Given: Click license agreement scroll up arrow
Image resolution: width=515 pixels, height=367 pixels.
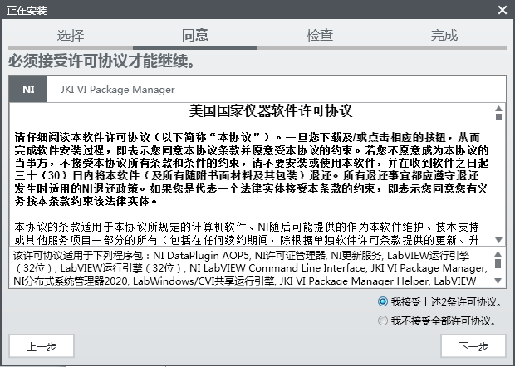Looking at the screenshot, I should 498,108.
